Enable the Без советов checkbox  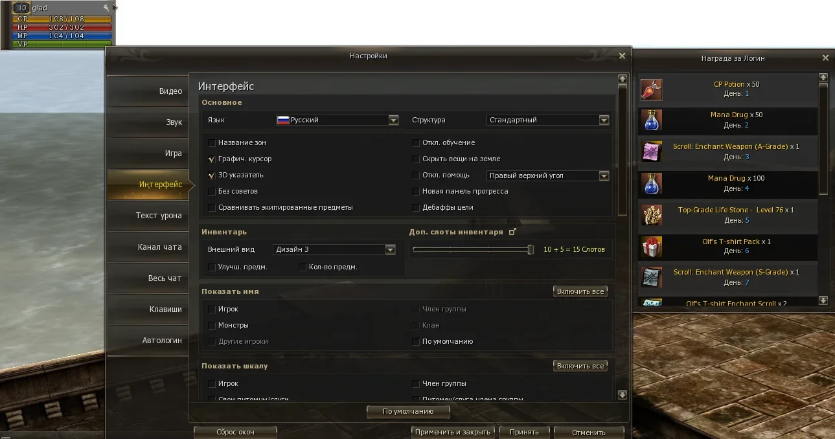point(211,191)
